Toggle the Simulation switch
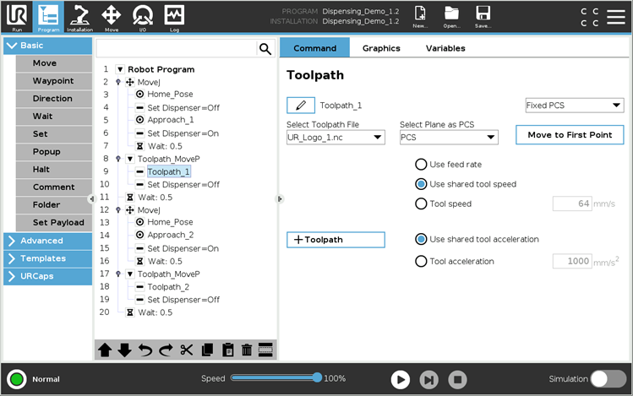 coord(608,379)
